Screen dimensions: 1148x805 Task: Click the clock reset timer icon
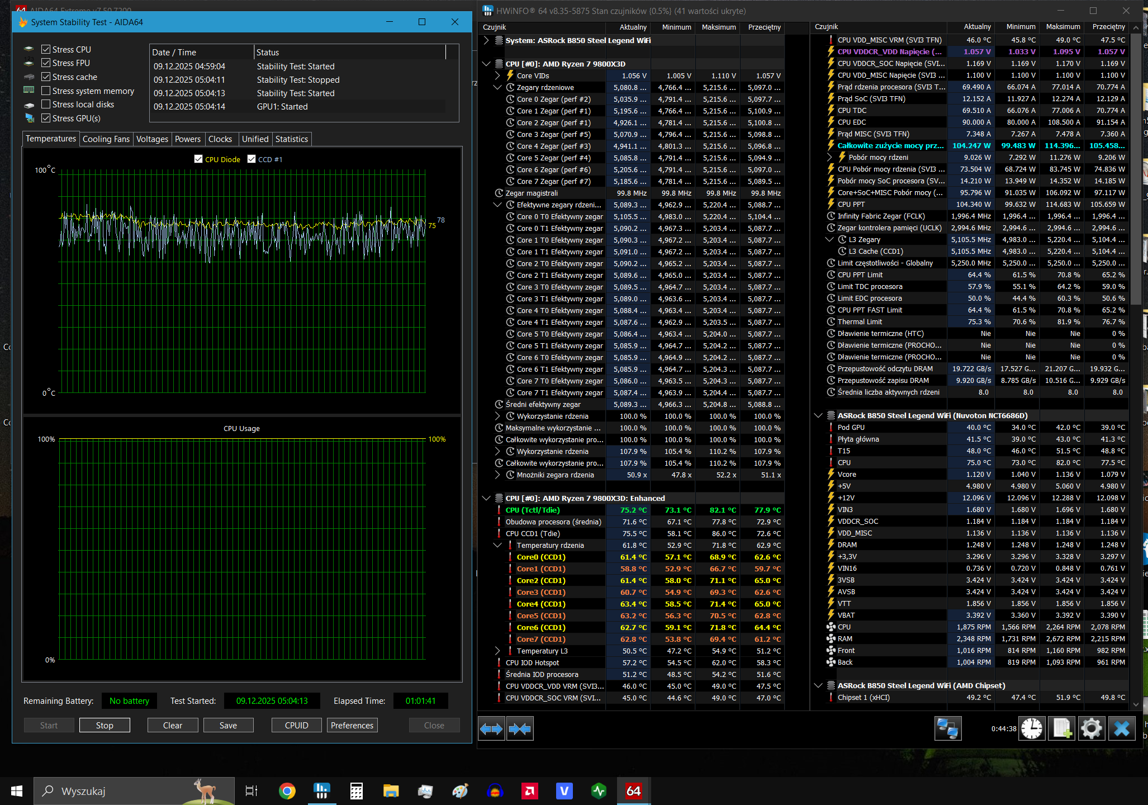point(1031,729)
